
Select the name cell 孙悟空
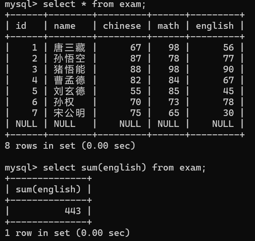[x=69, y=58]
